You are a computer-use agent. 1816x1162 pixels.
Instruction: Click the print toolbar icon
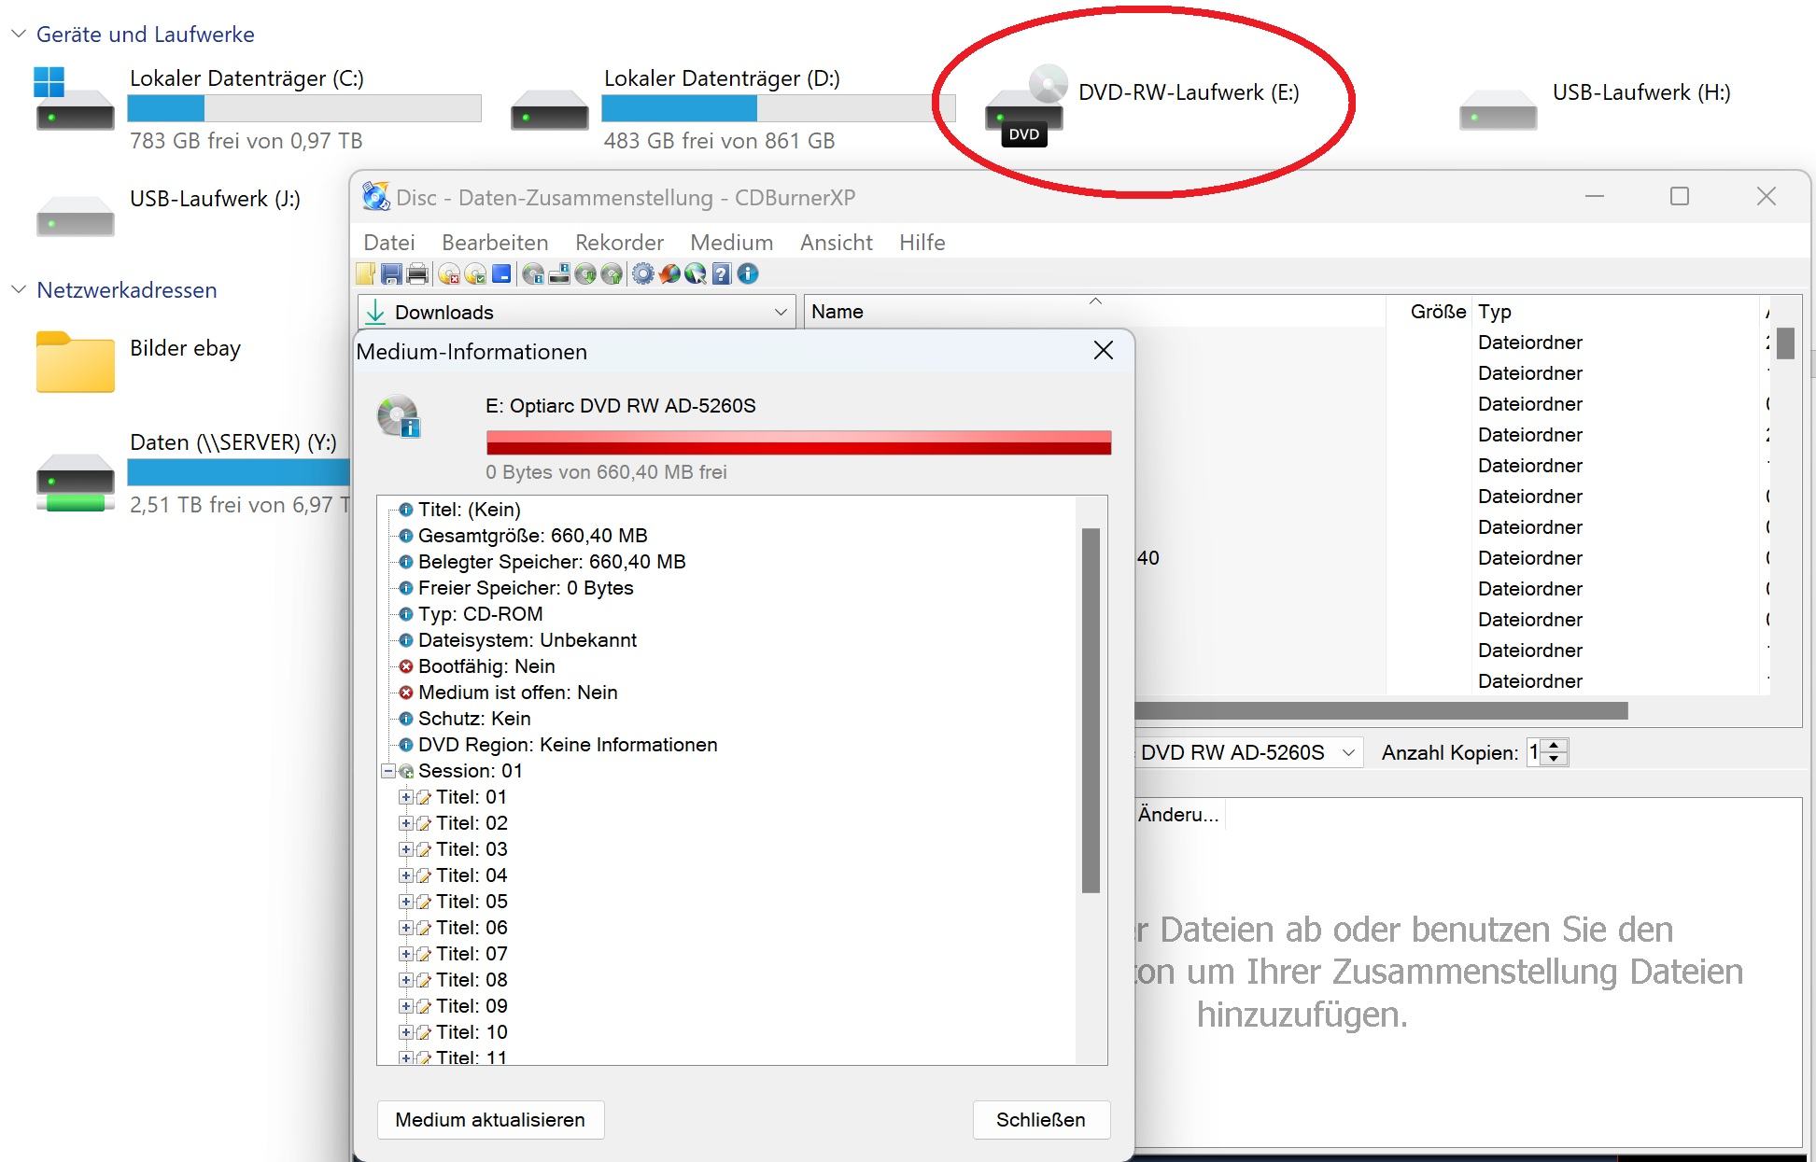point(417,273)
